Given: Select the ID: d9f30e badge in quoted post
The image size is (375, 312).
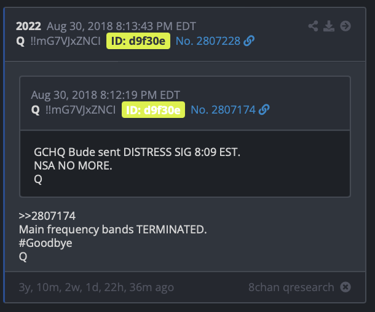Looking at the screenshot, I should (153, 110).
